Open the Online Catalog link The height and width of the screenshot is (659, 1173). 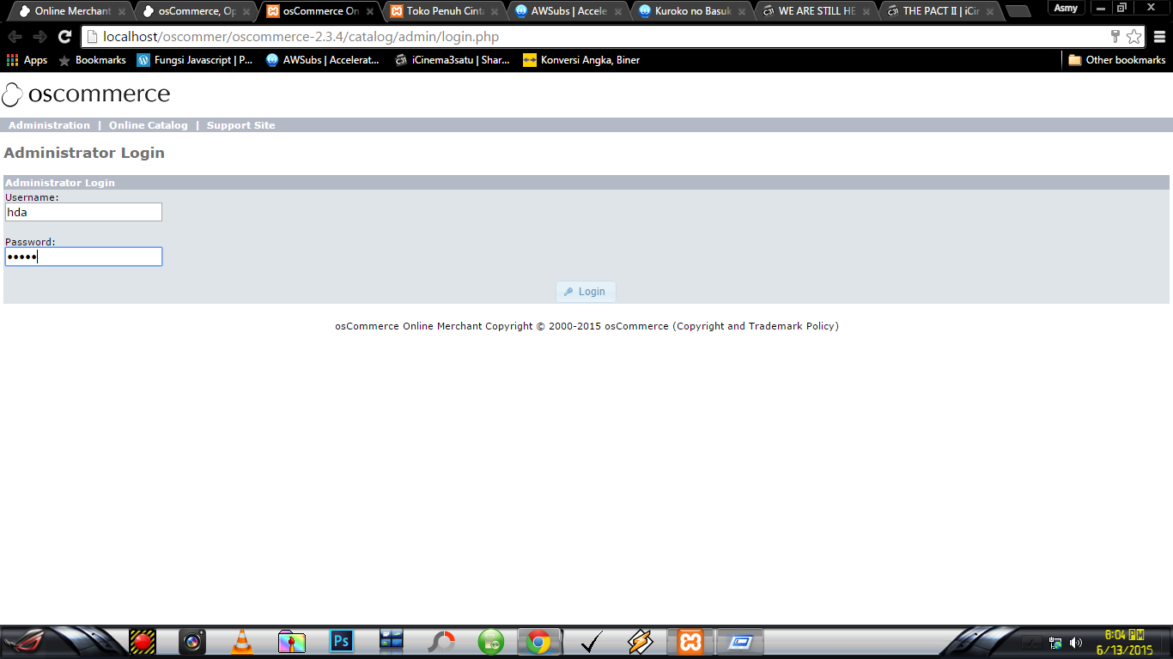(148, 125)
